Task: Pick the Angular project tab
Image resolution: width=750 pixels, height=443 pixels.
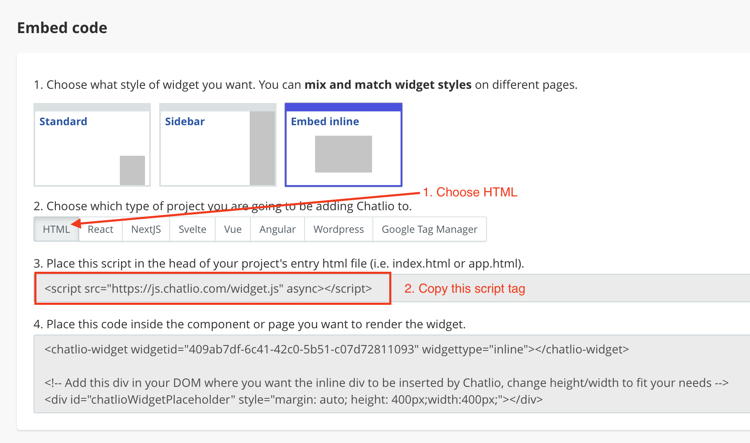Action: tap(277, 229)
